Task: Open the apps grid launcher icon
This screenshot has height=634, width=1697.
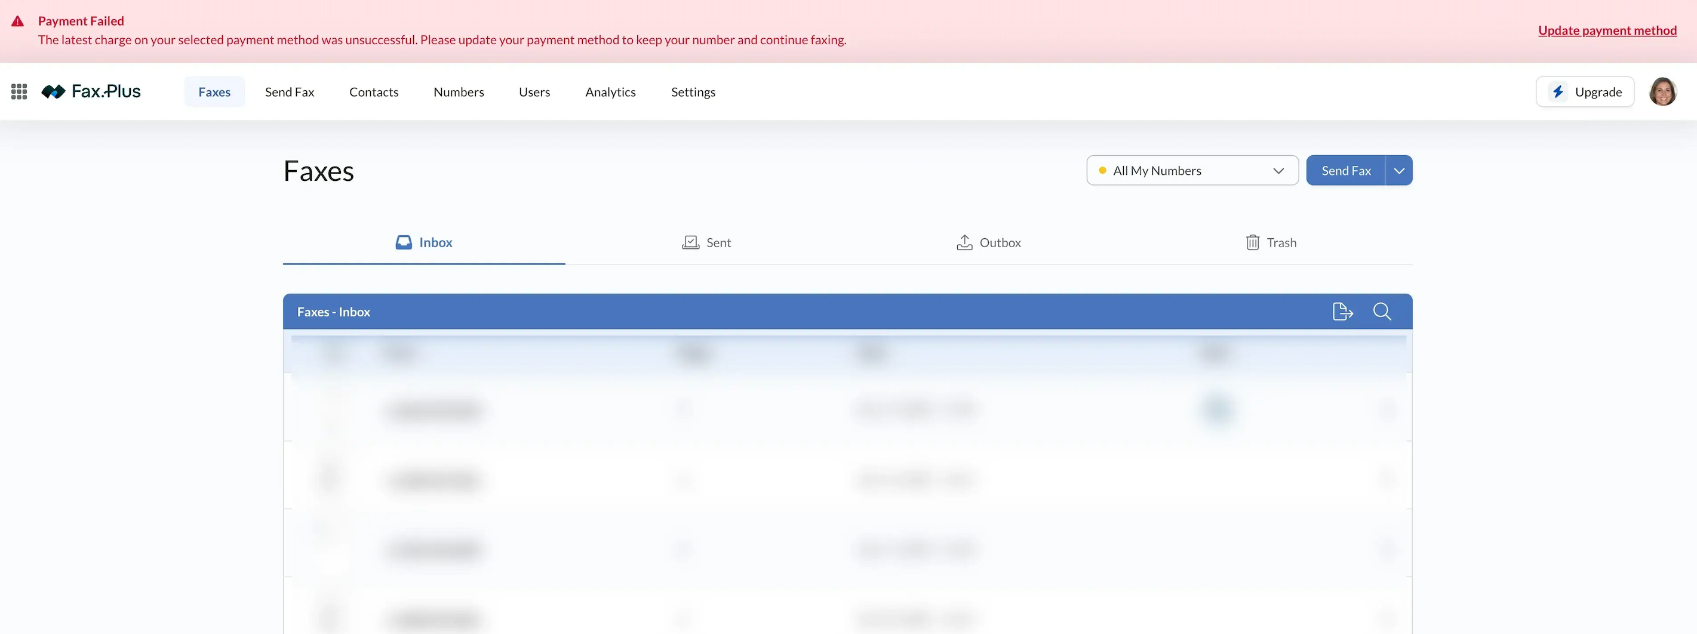Action: (x=19, y=91)
